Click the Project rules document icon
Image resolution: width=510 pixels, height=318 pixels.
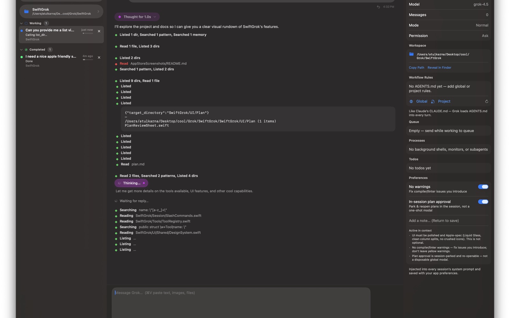coord(433,101)
